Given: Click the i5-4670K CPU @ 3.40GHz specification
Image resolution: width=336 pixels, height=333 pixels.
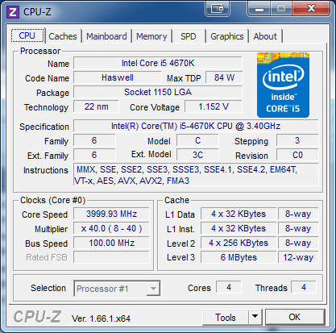Looking at the screenshot, I should 196,126.
